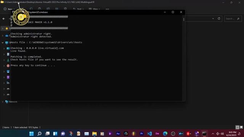Image resolution: width=244 pixels, height=137 pixels.
Task: Minimize the cmd.exe console window
Action: (x=165, y=12)
